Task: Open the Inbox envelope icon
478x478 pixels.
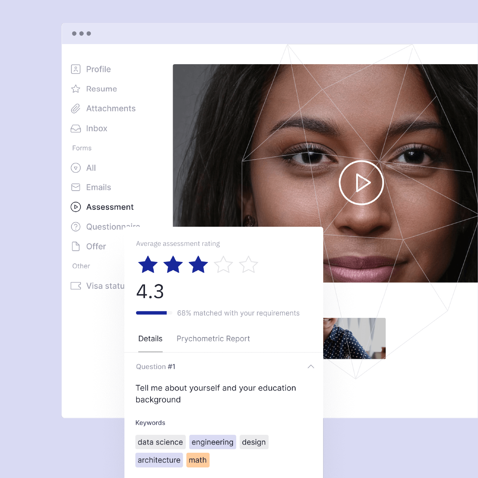Action: tap(75, 128)
